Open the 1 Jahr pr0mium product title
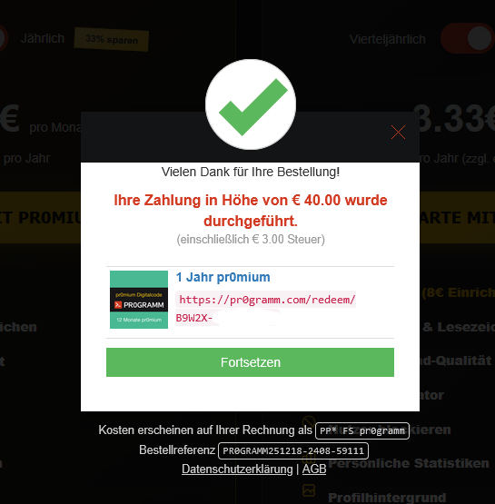The width and height of the screenshot is (495, 504). point(223,277)
